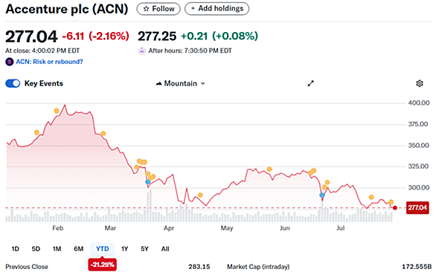
Task: Click the purple after-hours moon icon
Action: [x=142, y=51]
